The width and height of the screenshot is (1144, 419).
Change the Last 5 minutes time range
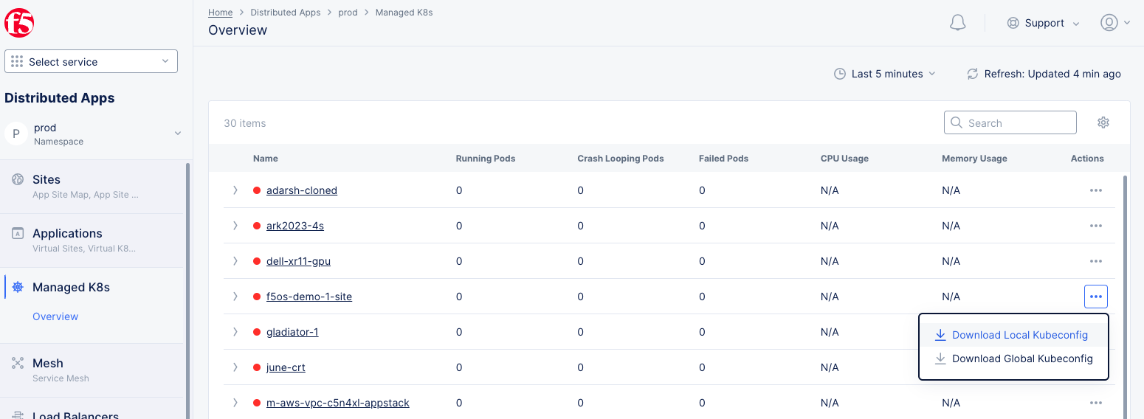point(885,74)
